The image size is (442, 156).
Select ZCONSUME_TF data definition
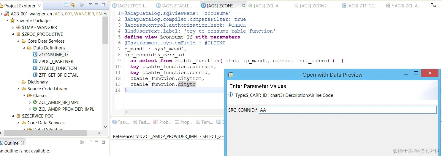(x=53, y=55)
